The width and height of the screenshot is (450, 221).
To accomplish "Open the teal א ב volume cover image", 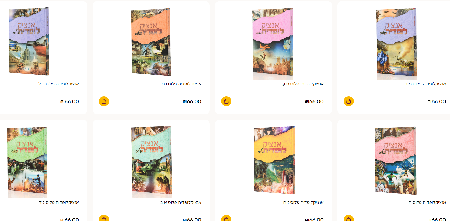I will pos(151,161).
